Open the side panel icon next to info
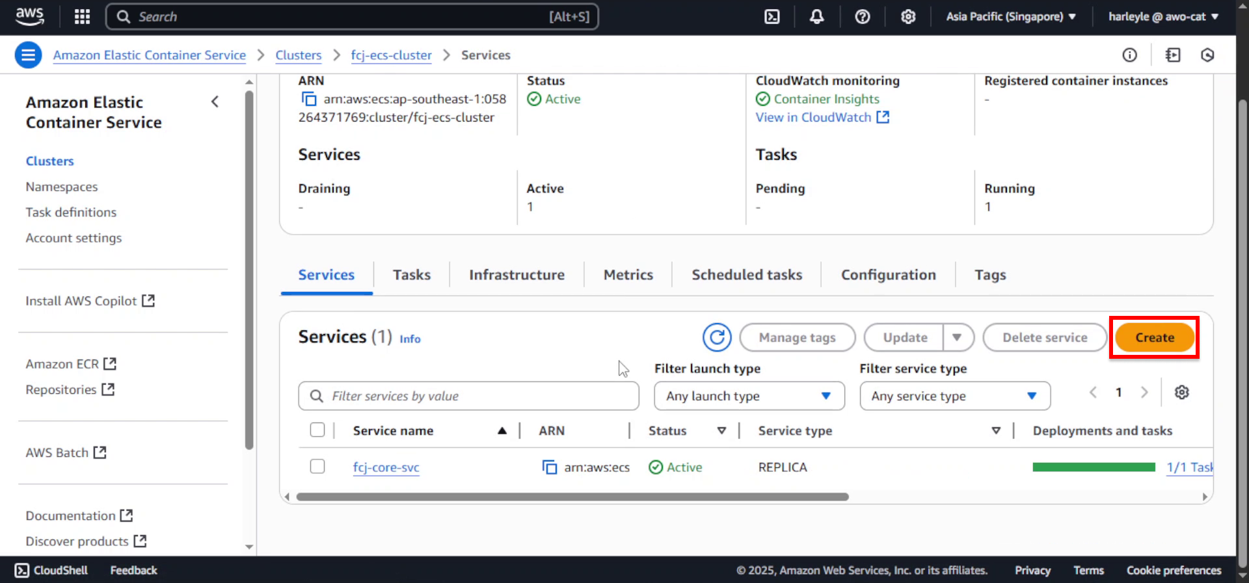Image resolution: width=1249 pixels, height=583 pixels. (x=1173, y=55)
